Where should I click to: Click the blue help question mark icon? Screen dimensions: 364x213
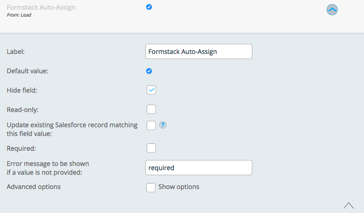click(162, 125)
